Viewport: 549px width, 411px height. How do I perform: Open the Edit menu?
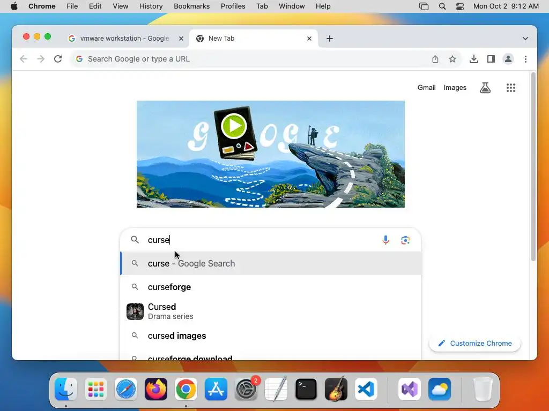point(95,6)
